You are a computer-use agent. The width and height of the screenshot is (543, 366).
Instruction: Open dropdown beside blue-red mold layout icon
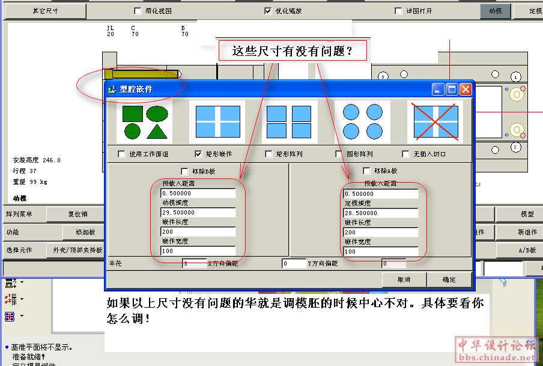coord(22,316)
